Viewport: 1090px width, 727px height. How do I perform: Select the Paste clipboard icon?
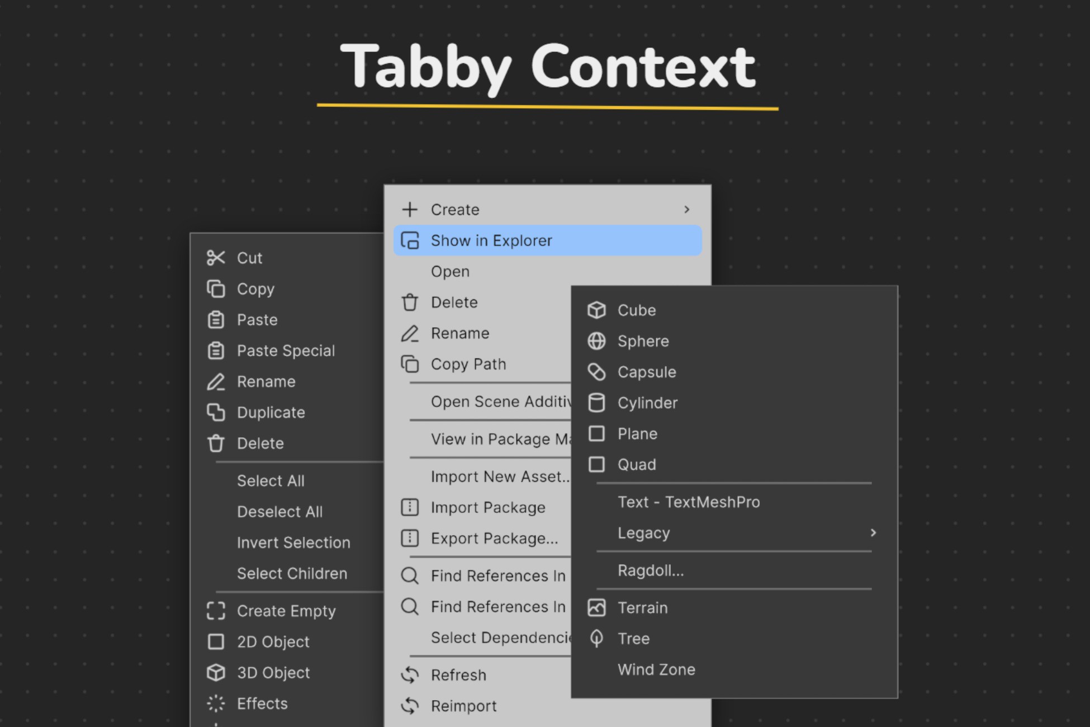(216, 320)
